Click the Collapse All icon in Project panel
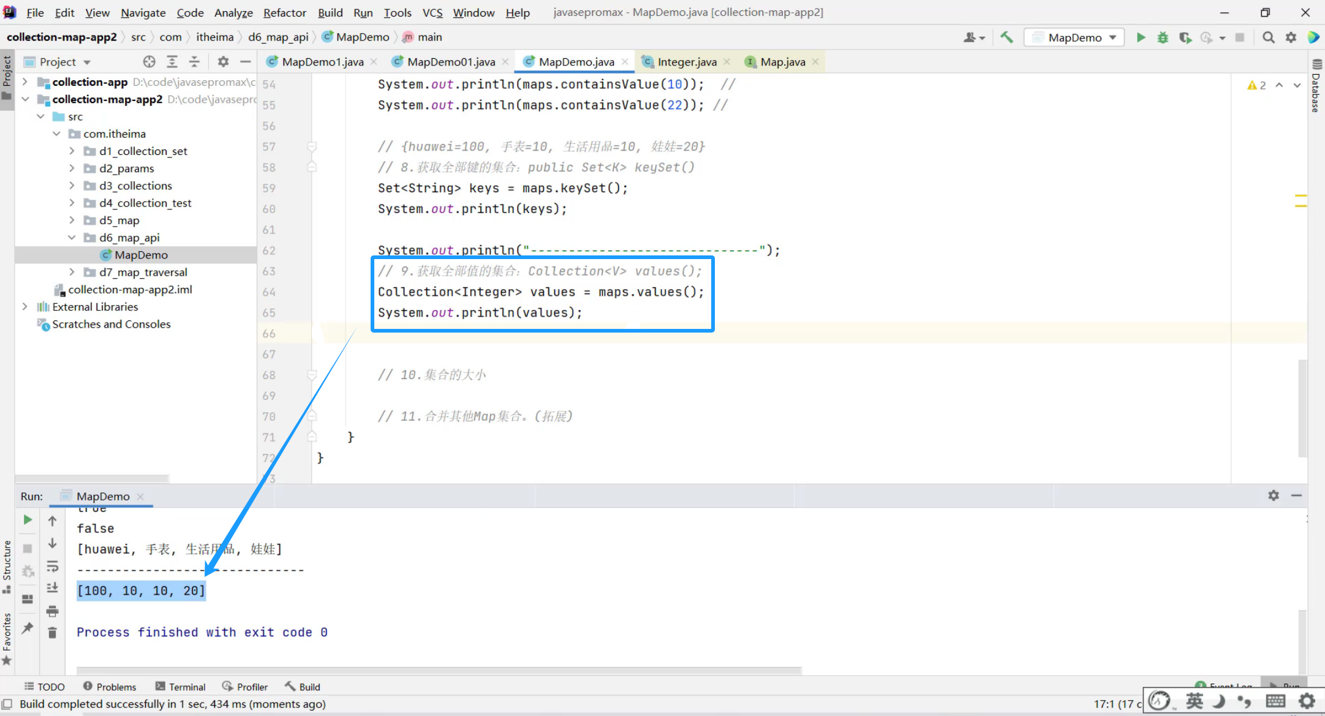 click(x=194, y=61)
